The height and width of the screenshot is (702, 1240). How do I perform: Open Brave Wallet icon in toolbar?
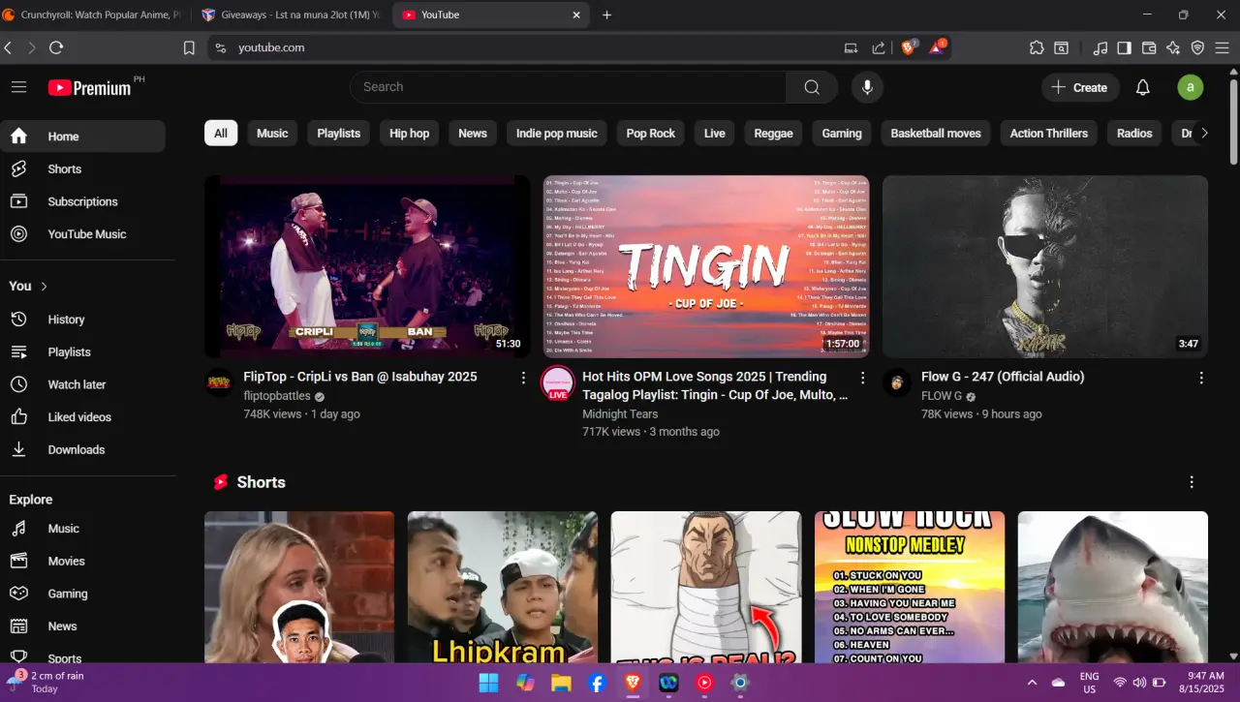point(1149,47)
